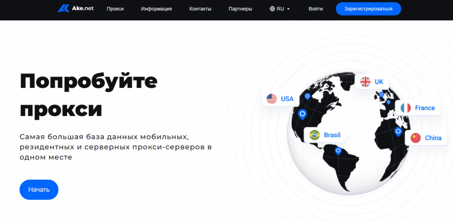Click the China label text
Screen dimensions: 453x221
coord(433,138)
